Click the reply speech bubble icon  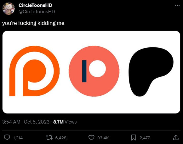click(7, 137)
